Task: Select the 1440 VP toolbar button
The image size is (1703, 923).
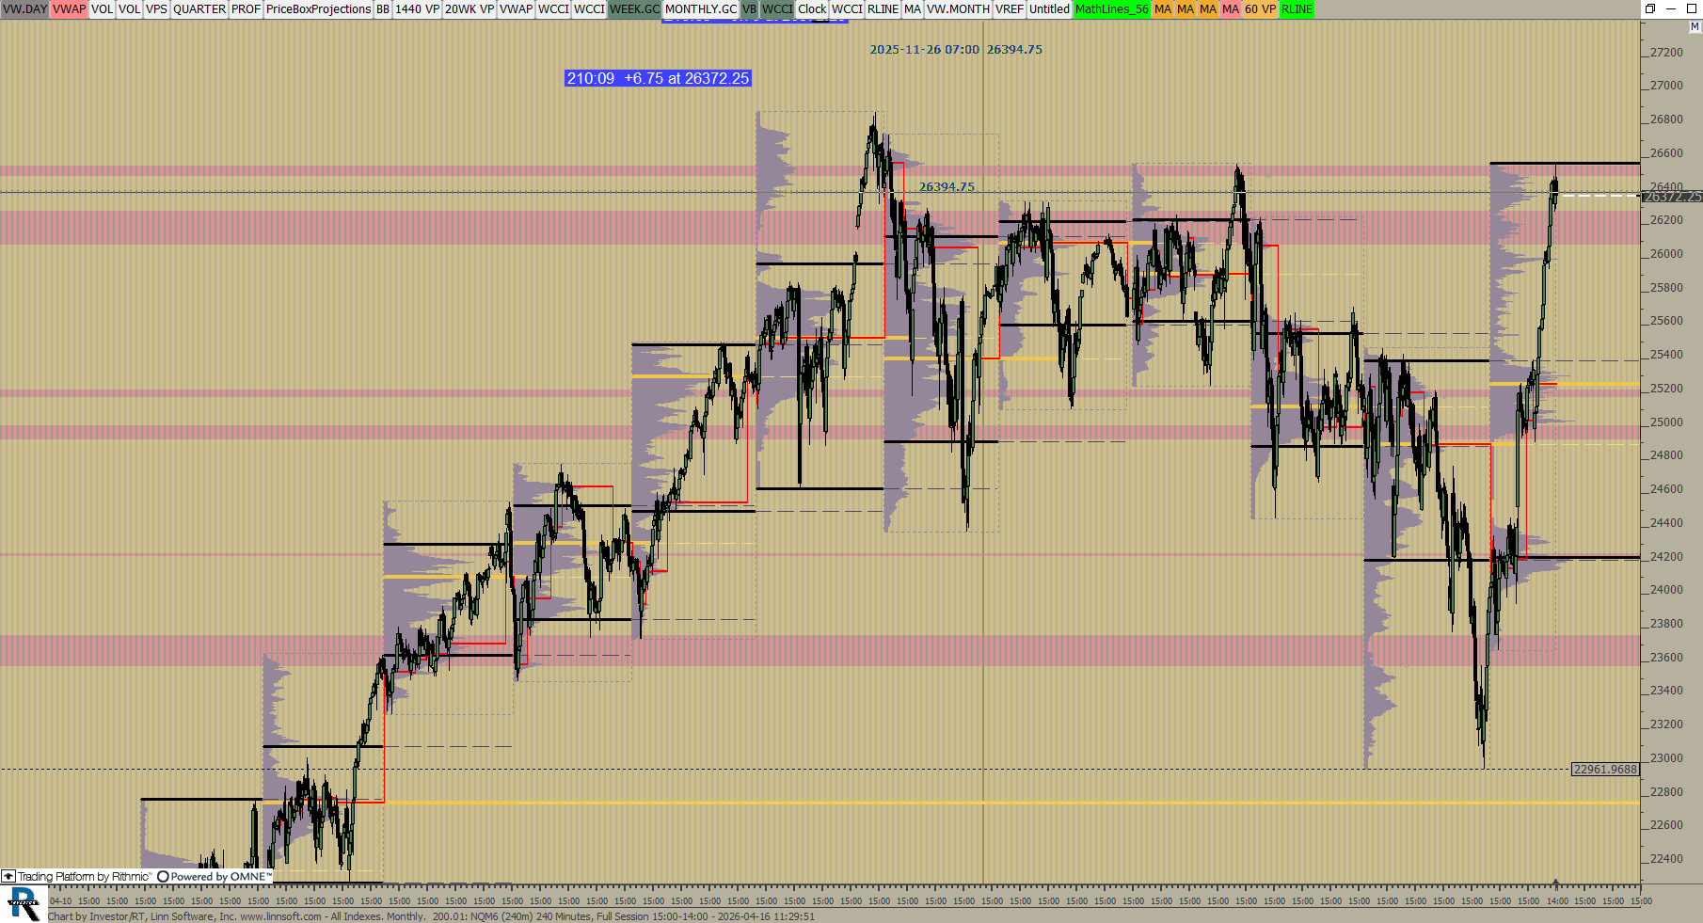Action: (x=417, y=9)
